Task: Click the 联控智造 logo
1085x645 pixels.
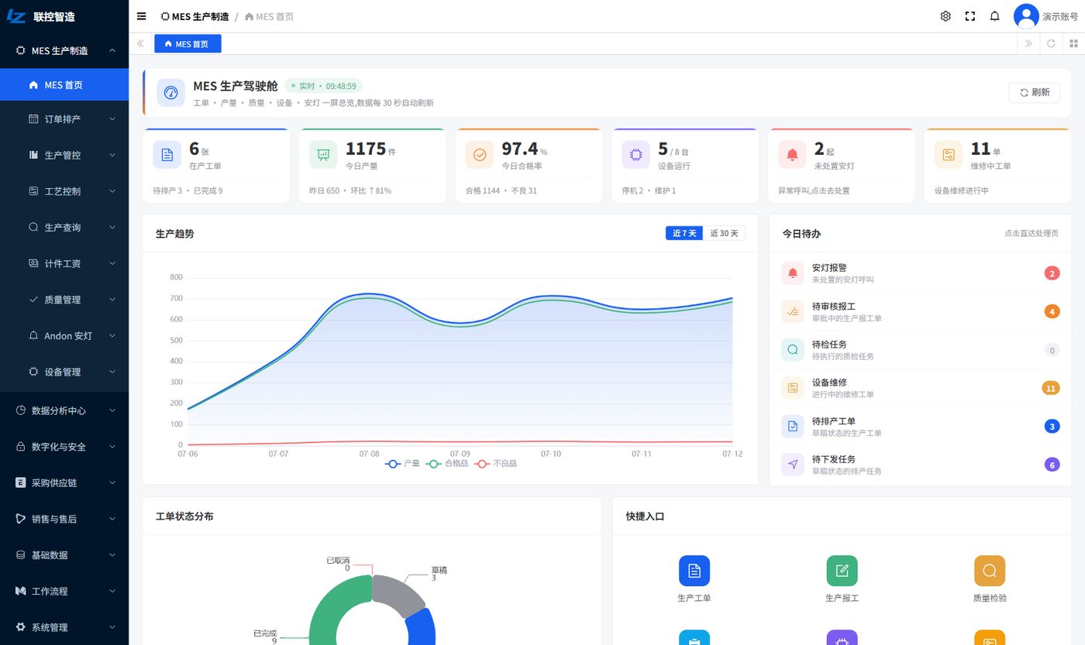Action: [x=41, y=16]
